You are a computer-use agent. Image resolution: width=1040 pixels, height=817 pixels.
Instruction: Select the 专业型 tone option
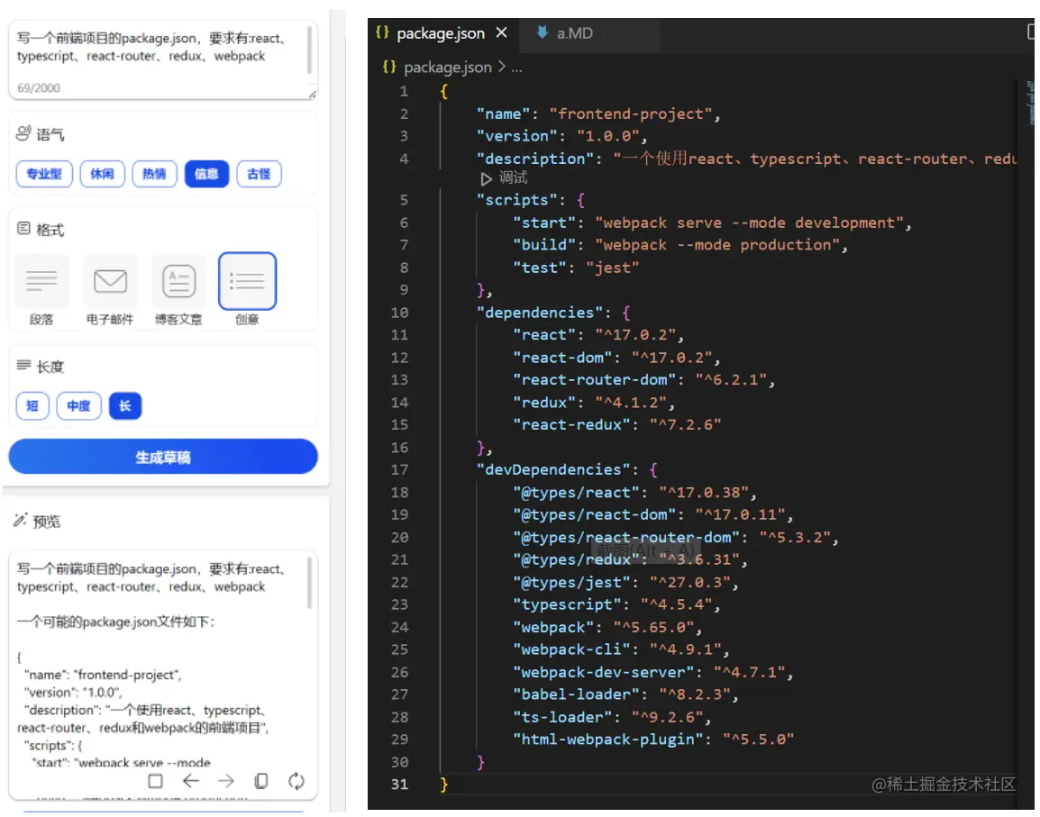pos(44,174)
